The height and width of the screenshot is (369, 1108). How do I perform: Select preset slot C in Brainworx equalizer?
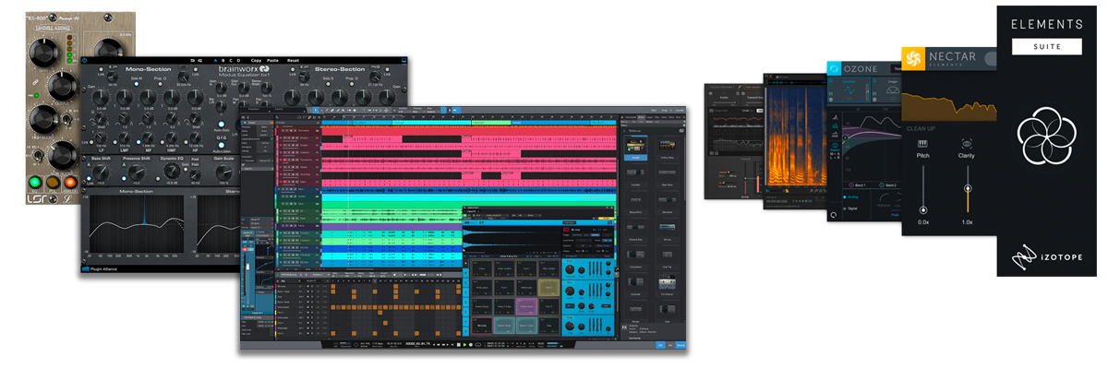pyautogui.click(x=230, y=60)
